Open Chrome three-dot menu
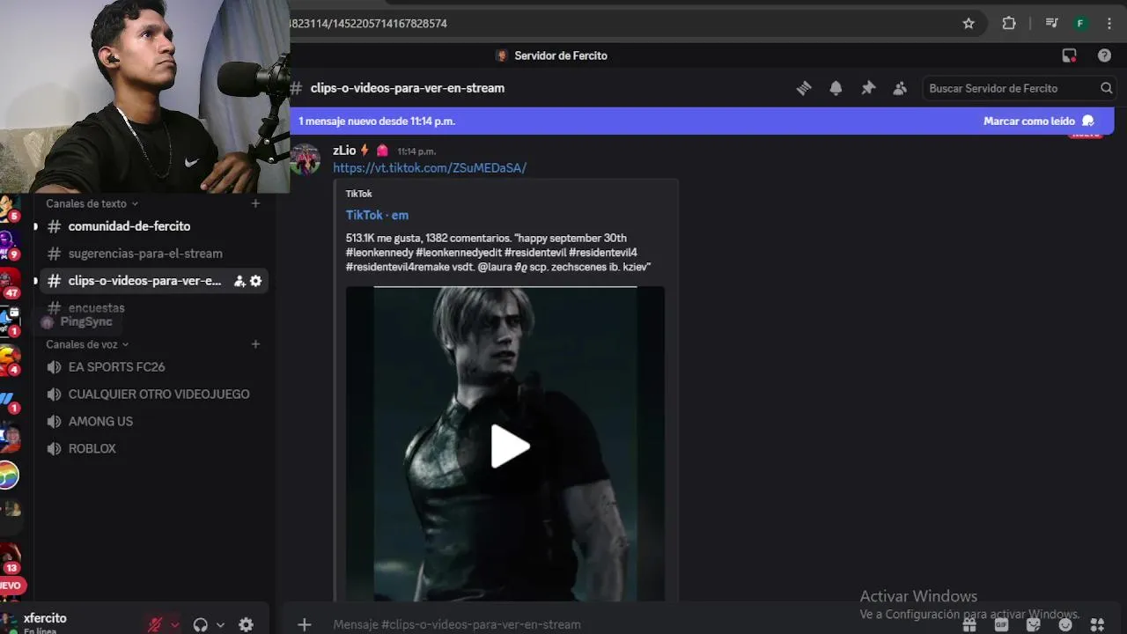 (x=1109, y=24)
